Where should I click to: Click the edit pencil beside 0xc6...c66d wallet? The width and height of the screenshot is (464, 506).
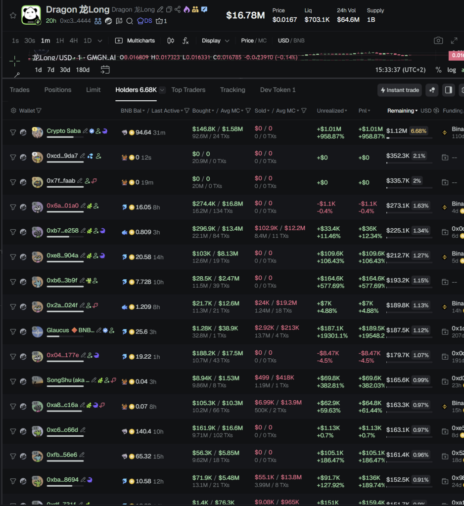83,430
